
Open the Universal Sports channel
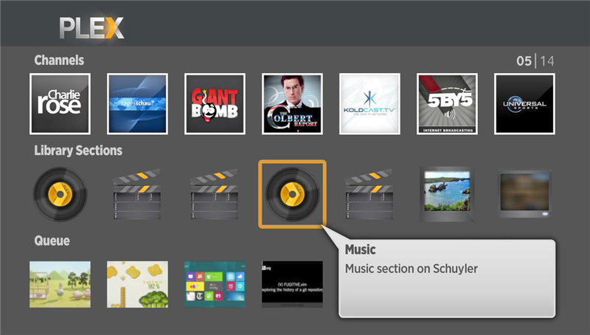(x=524, y=104)
